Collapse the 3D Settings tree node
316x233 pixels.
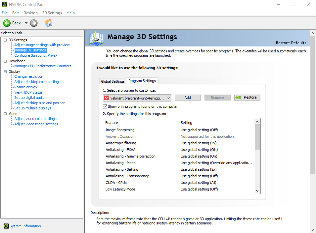point(5,40)
